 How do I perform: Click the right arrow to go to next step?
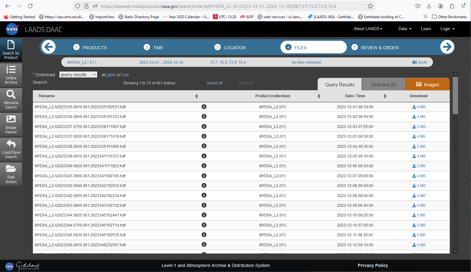447,47
